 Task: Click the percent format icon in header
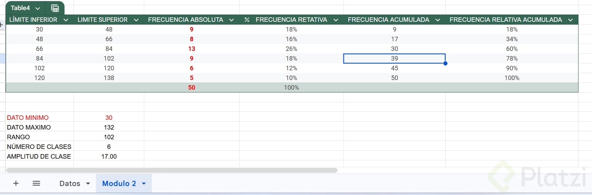coord(247,20)
